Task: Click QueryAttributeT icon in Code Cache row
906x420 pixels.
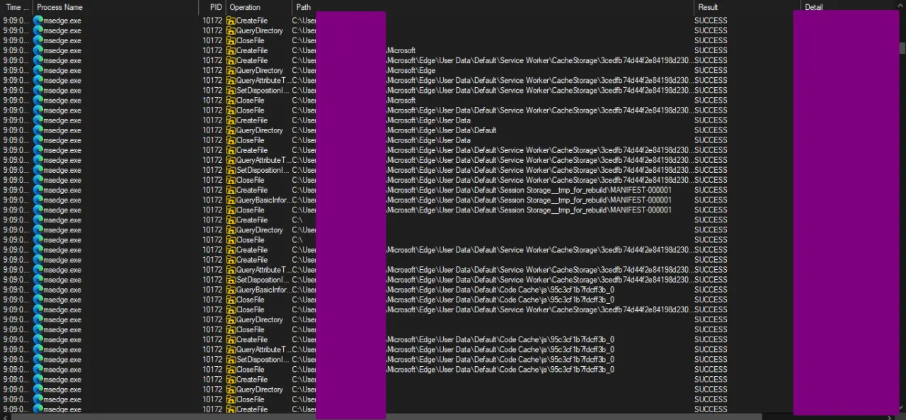Action: point(230,350)
